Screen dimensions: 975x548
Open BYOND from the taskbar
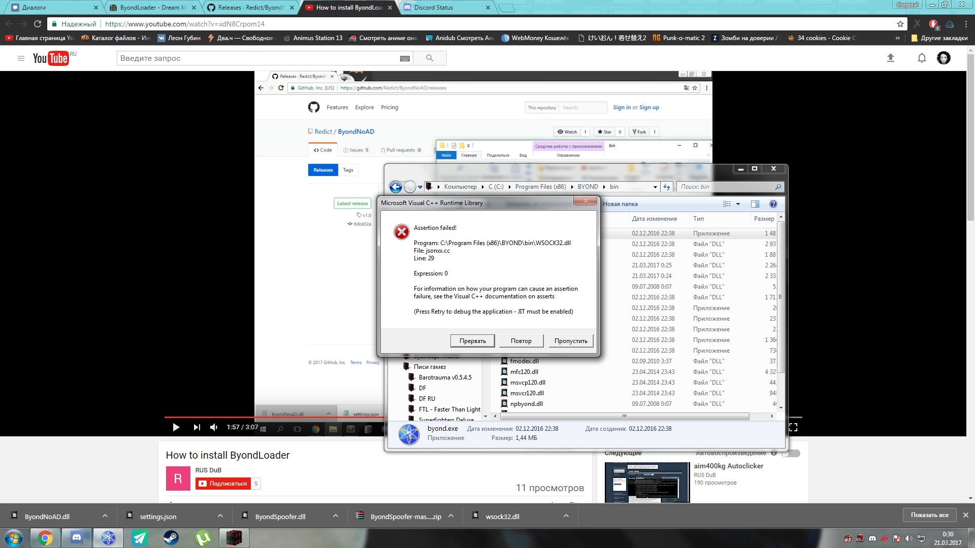pos(108,538)
